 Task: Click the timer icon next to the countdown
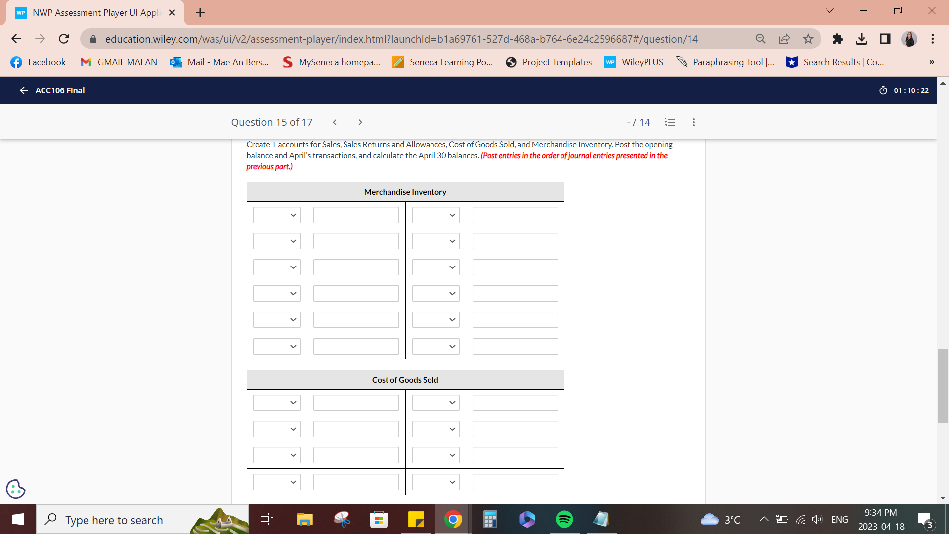click(884, 90)
